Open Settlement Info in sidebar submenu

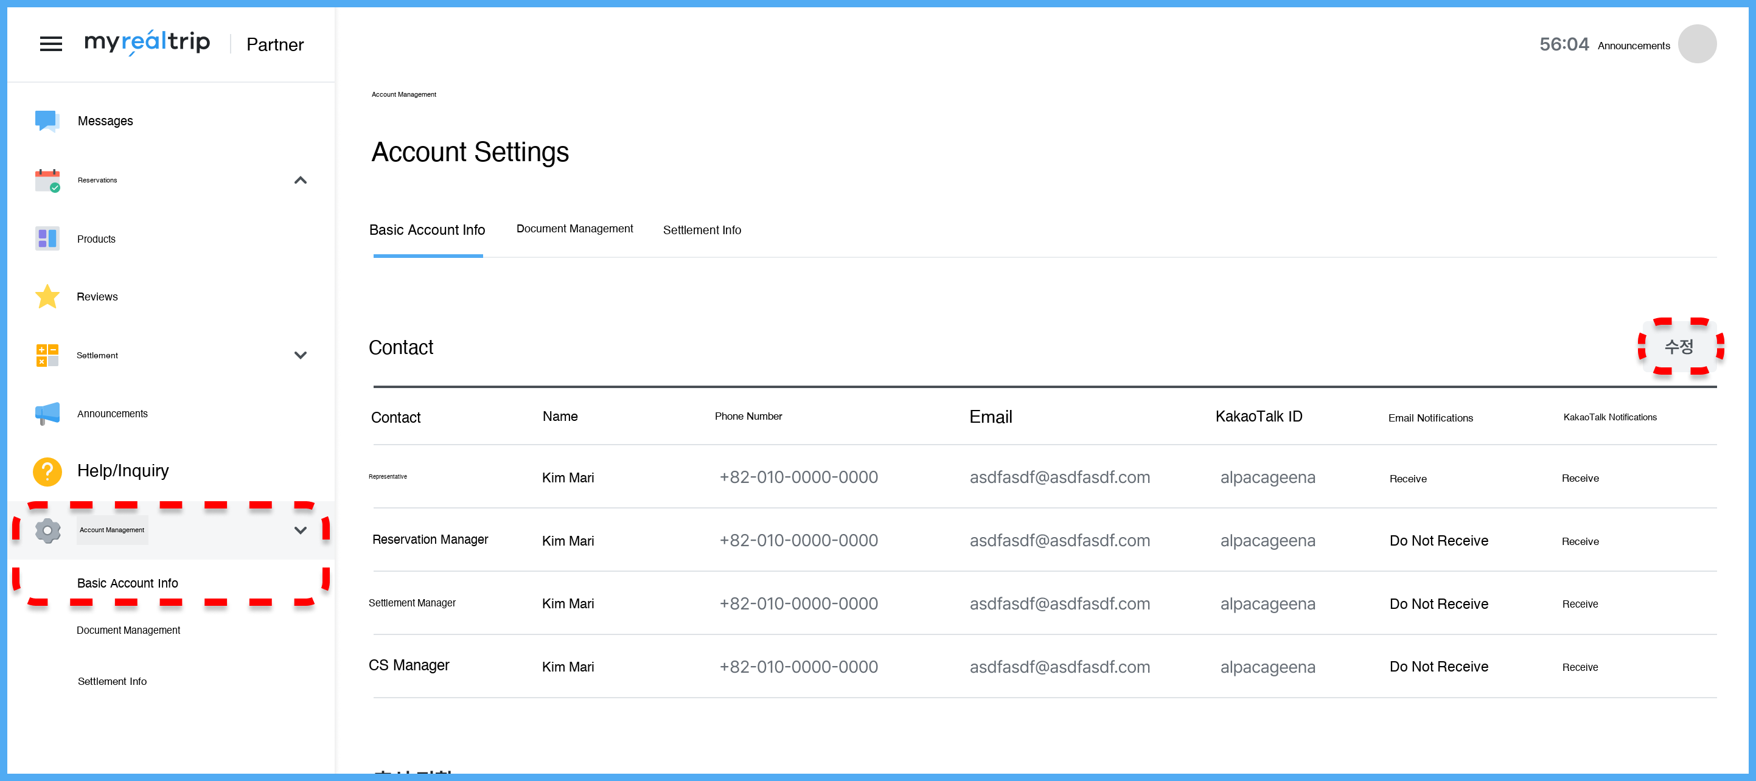(x=112, y=681)
